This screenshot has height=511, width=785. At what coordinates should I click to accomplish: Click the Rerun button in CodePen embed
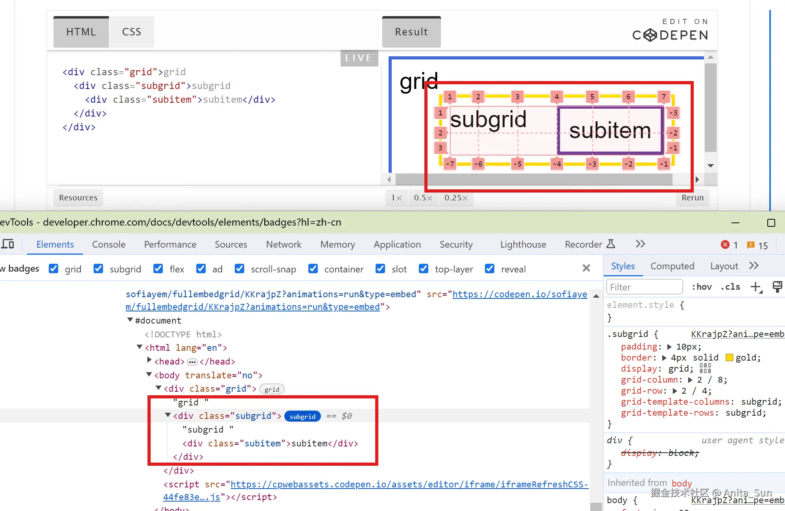pyautogui.click(x=692, y=198)
